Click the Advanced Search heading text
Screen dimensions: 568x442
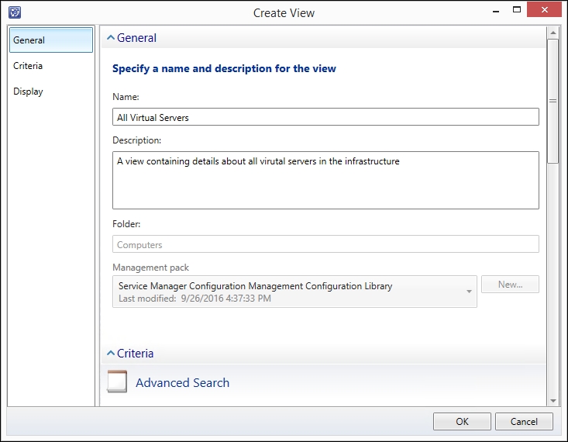[183, 382]
